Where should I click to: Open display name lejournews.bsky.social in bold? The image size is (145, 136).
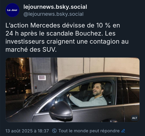(x=55, y=7)
